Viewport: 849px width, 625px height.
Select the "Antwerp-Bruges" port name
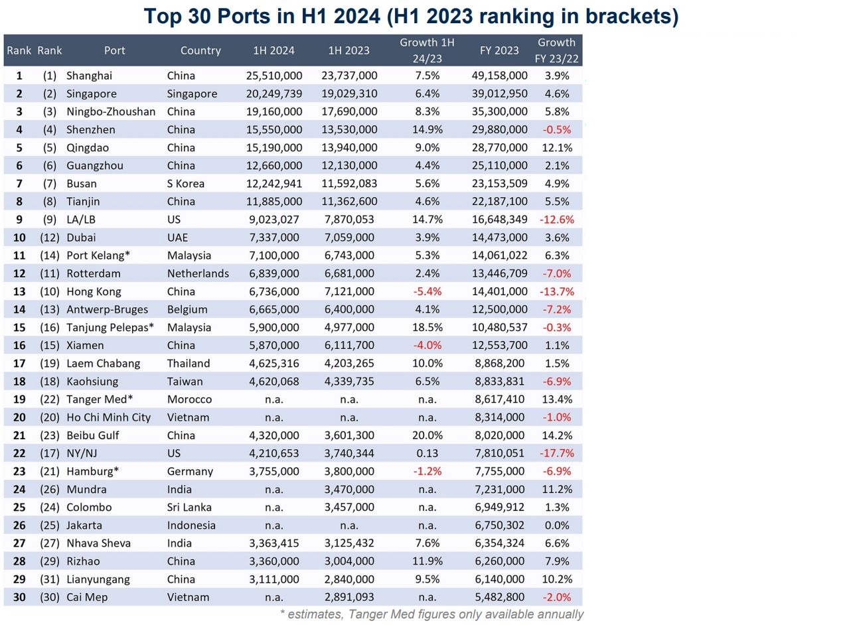[108, 309]
